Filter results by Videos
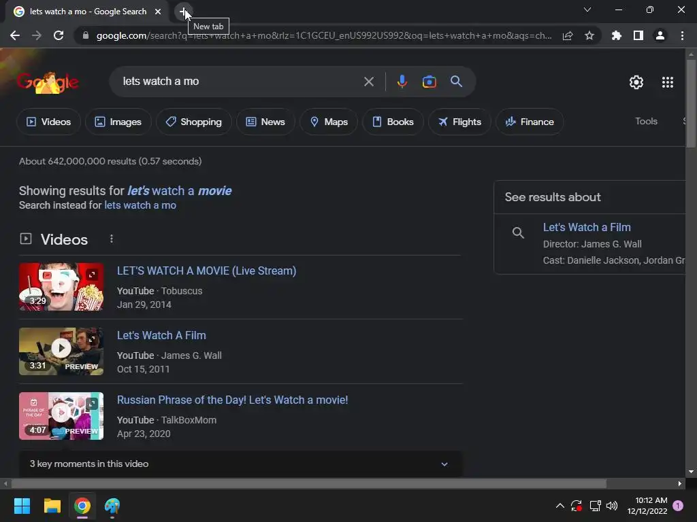The image size is (697, 522). (48, 122)
